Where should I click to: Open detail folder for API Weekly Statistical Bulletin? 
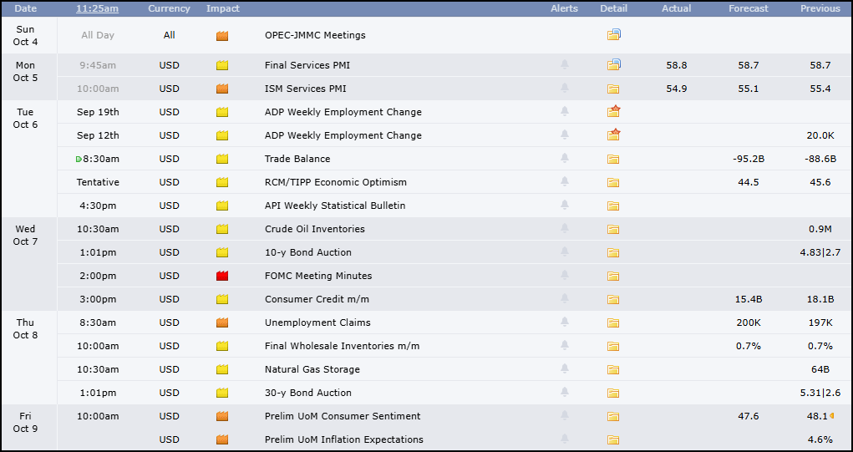coord(613,206)
